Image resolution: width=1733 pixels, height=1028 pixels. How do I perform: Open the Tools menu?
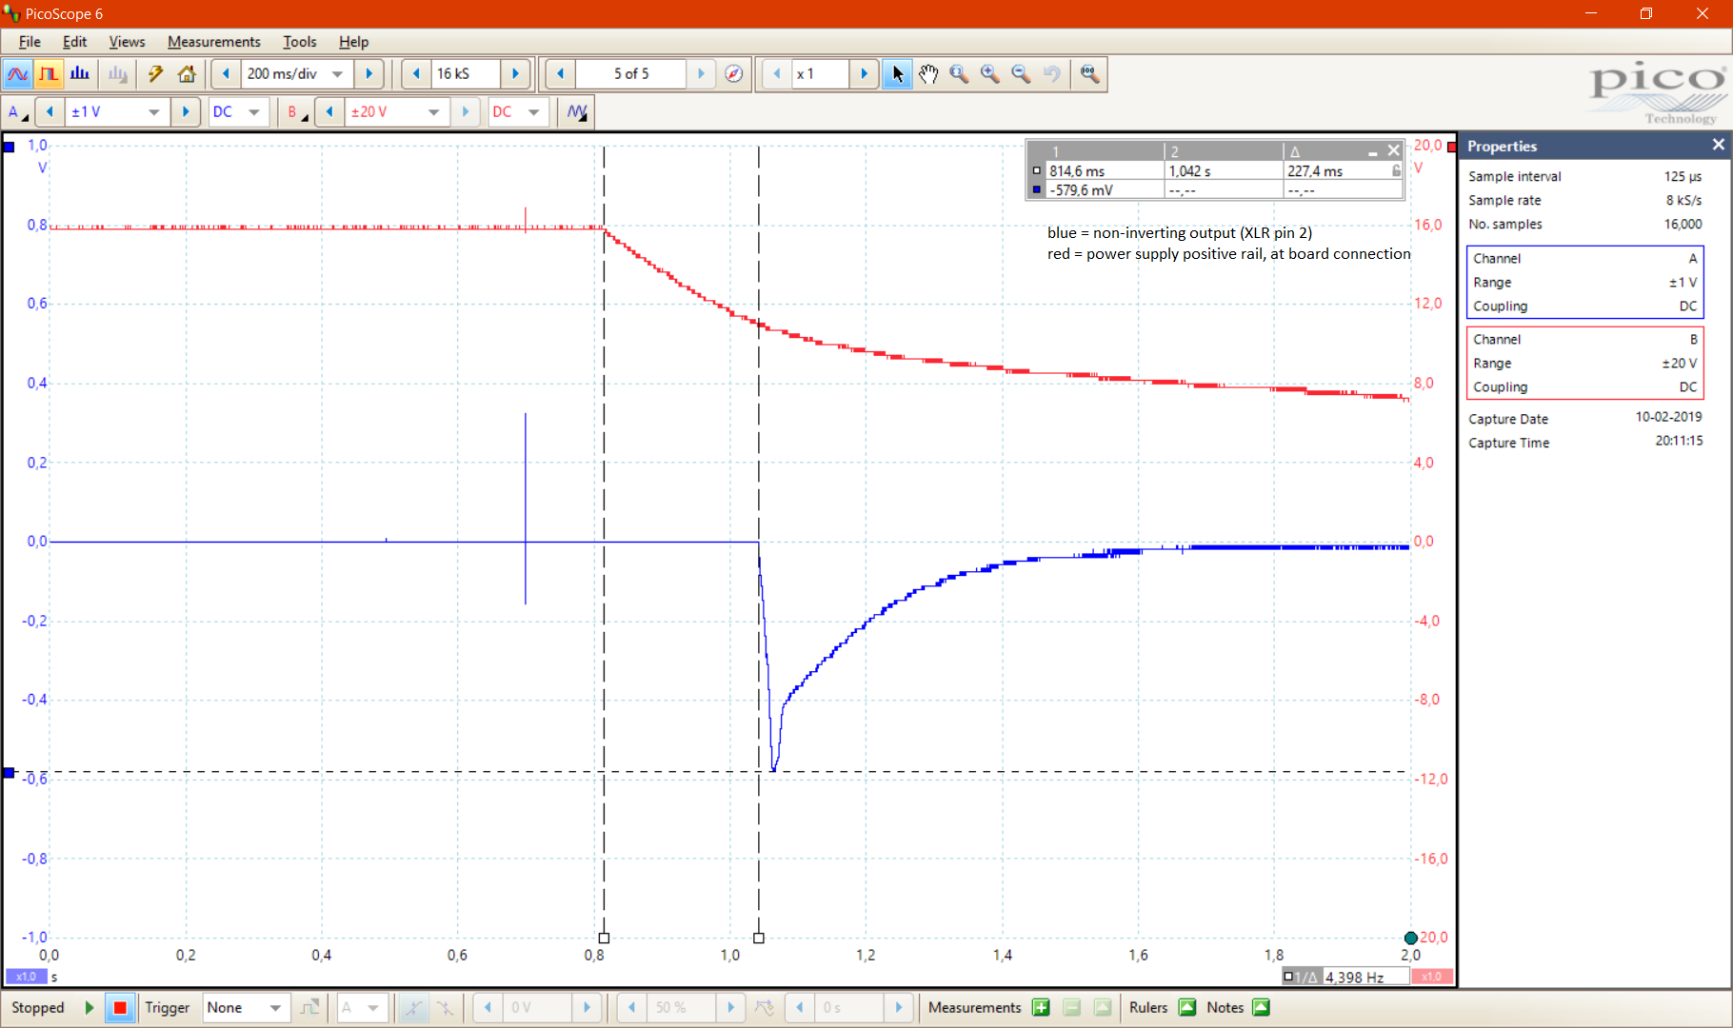tap(299, 41)
